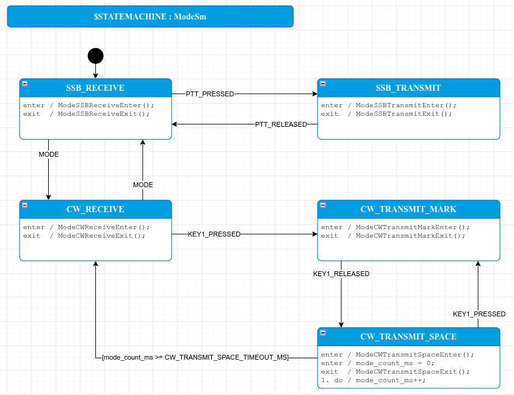This screenshot has width=514, height=395.
Task: Select the CW_RECEIVE state header
Action: (x=95, y=209)
